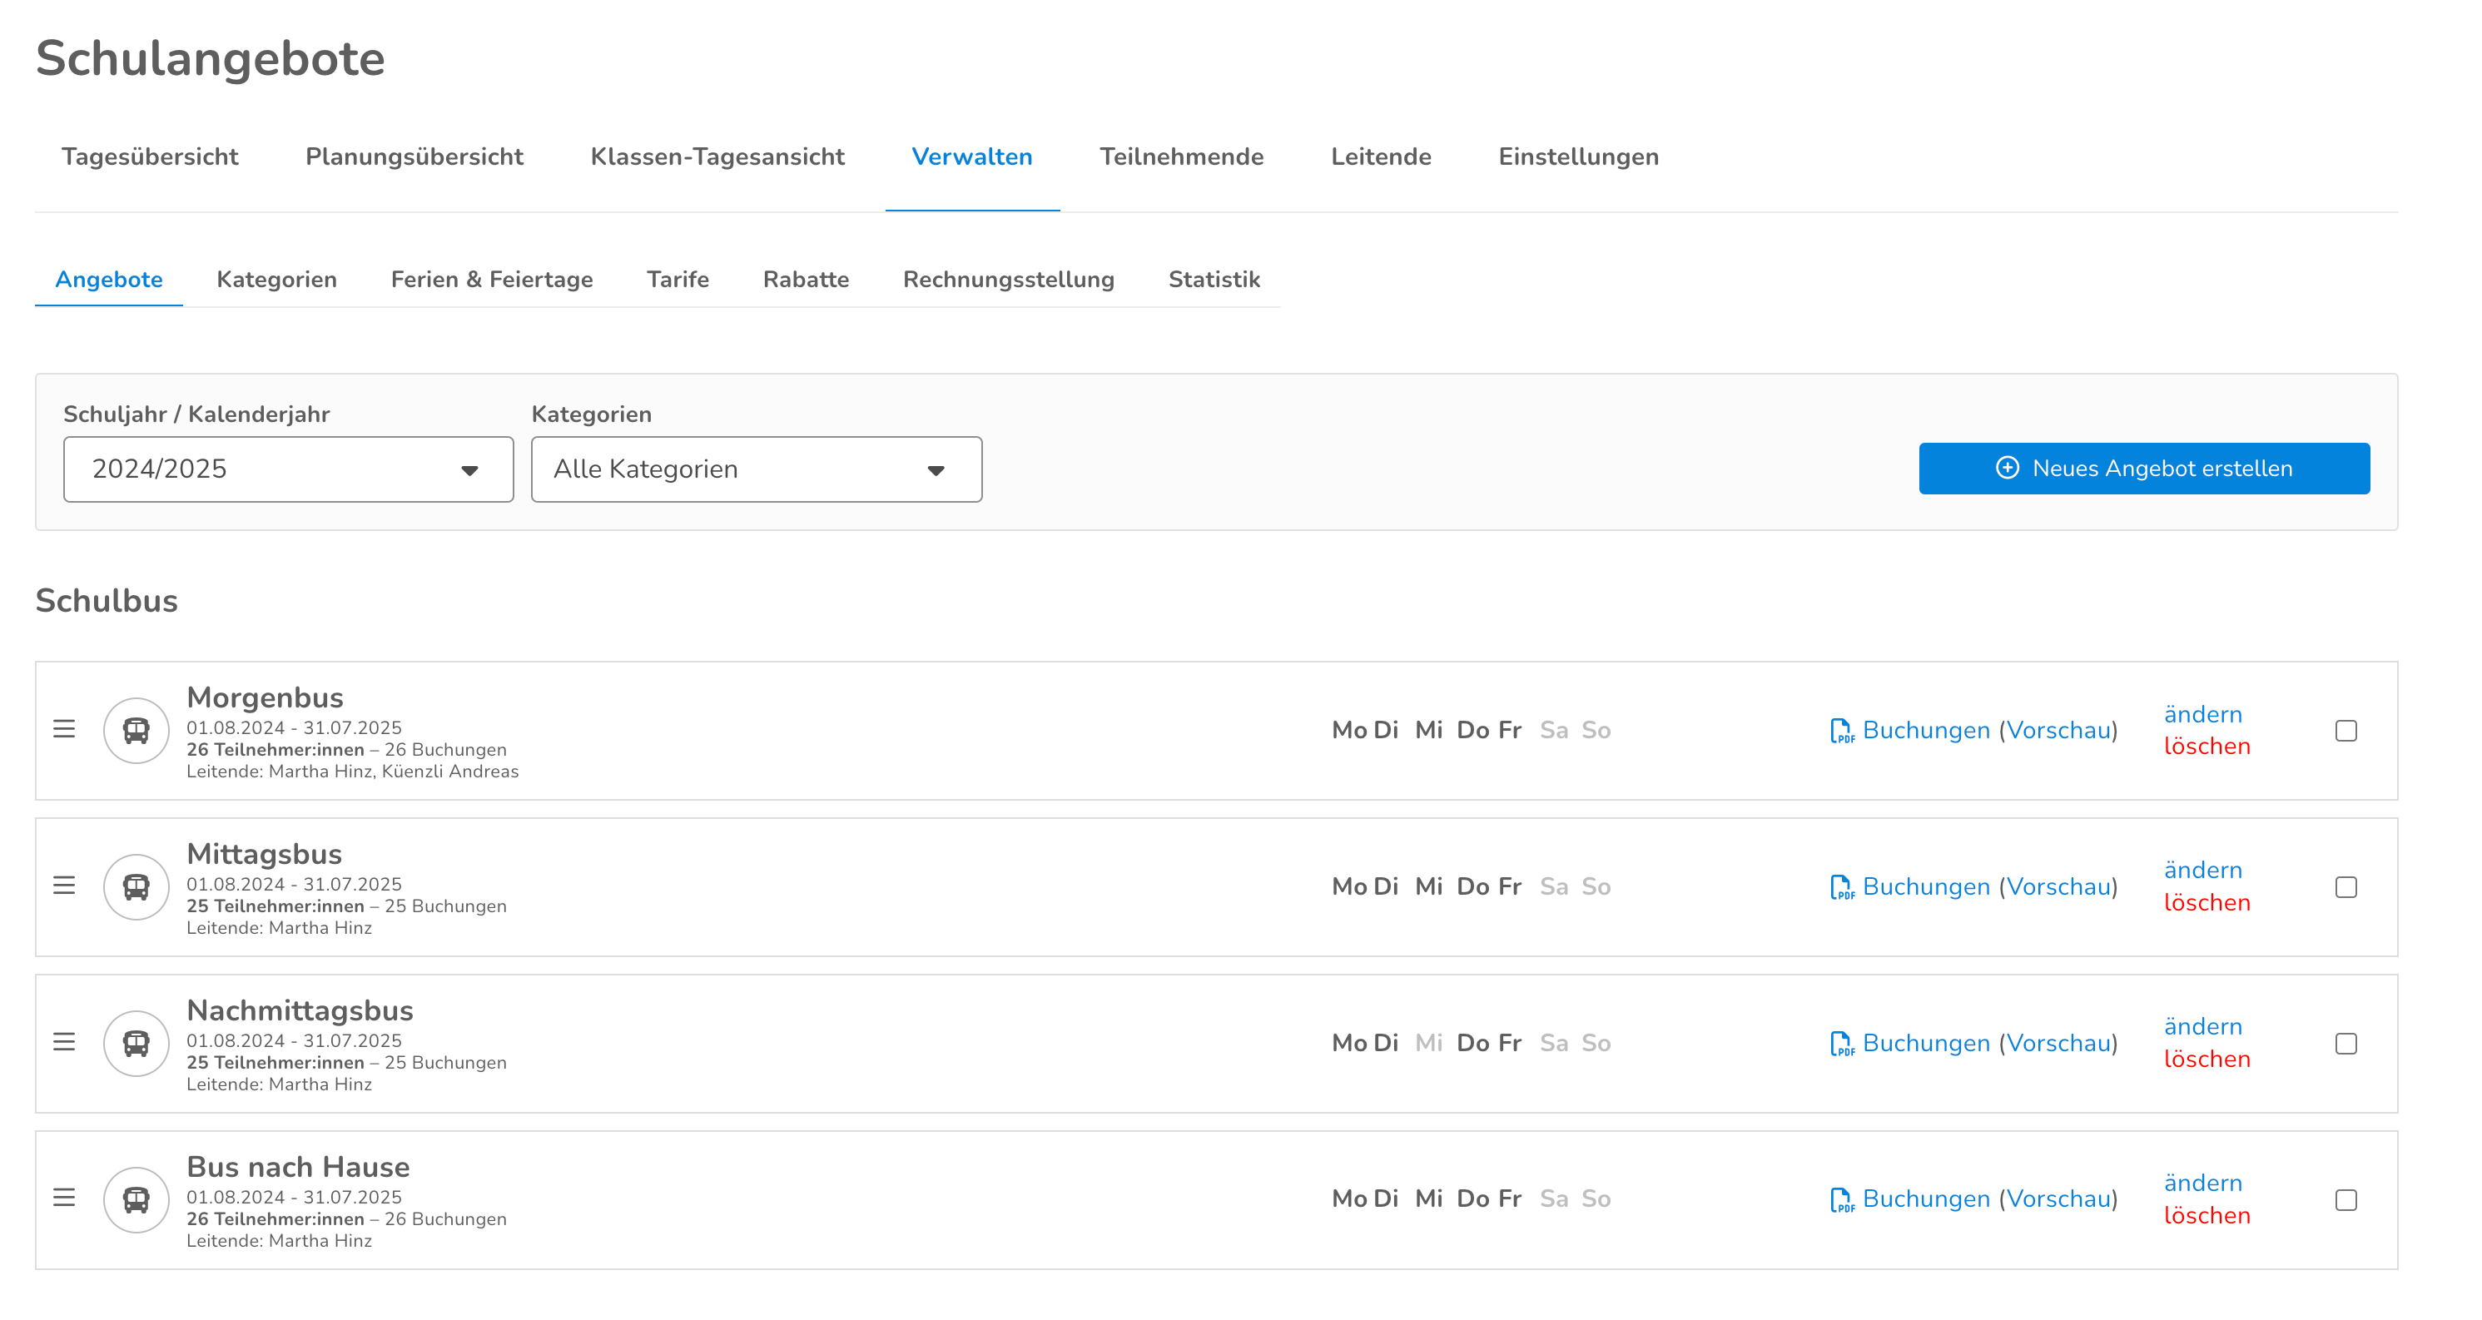The height and width of the screenshot is (1320, 2482).
Task: Expand the Alle Kategorien dropdown
Action: tap(757, 469)
